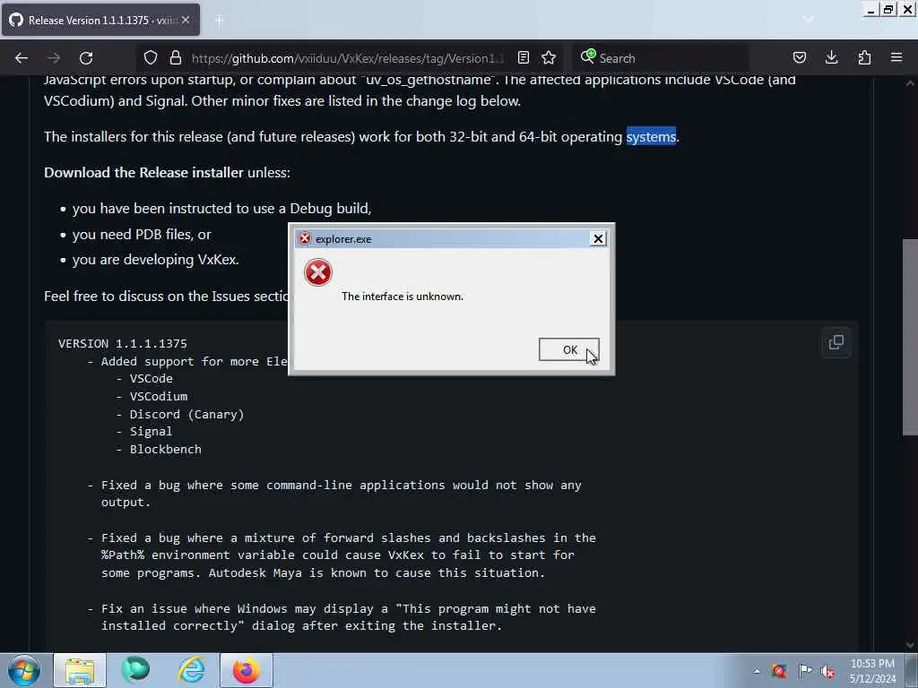918x688 pixels.
Task: Open the Windows Start menu
Action: click(x=24, y=670)
